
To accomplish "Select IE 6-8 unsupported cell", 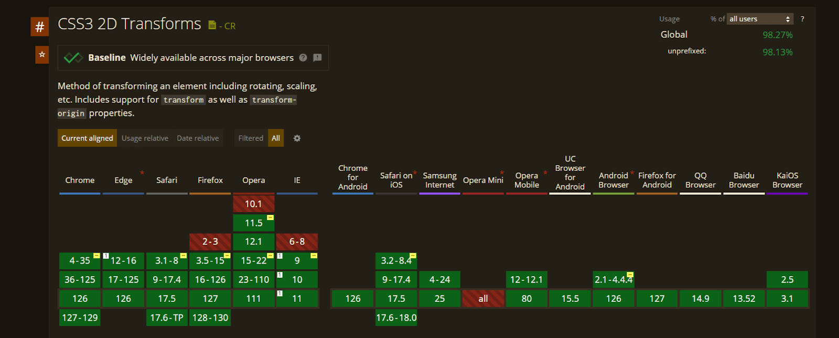I will 297,242.
